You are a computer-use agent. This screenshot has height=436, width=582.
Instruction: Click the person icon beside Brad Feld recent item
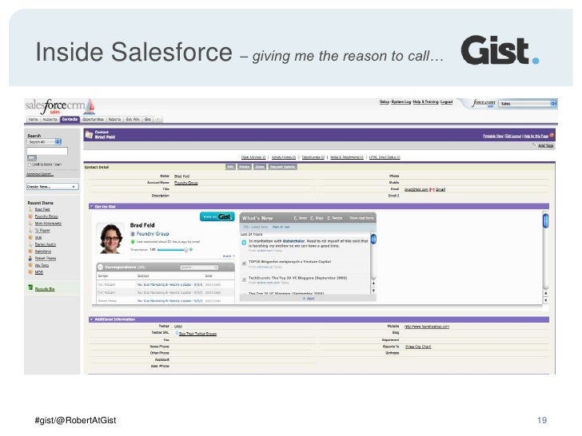click(30, 209)
